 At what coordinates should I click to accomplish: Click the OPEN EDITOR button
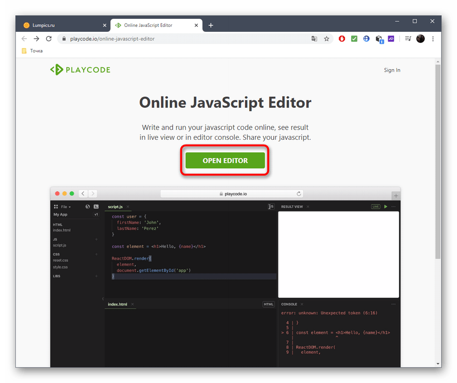click(225, 161)
